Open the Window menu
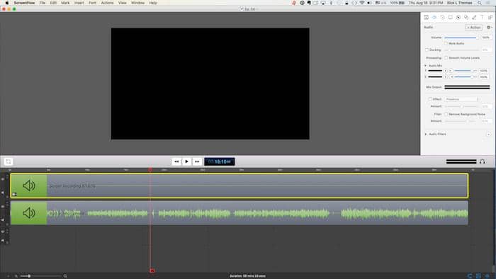The height and width of the screenshot is (279, 496). coord(137,3)
